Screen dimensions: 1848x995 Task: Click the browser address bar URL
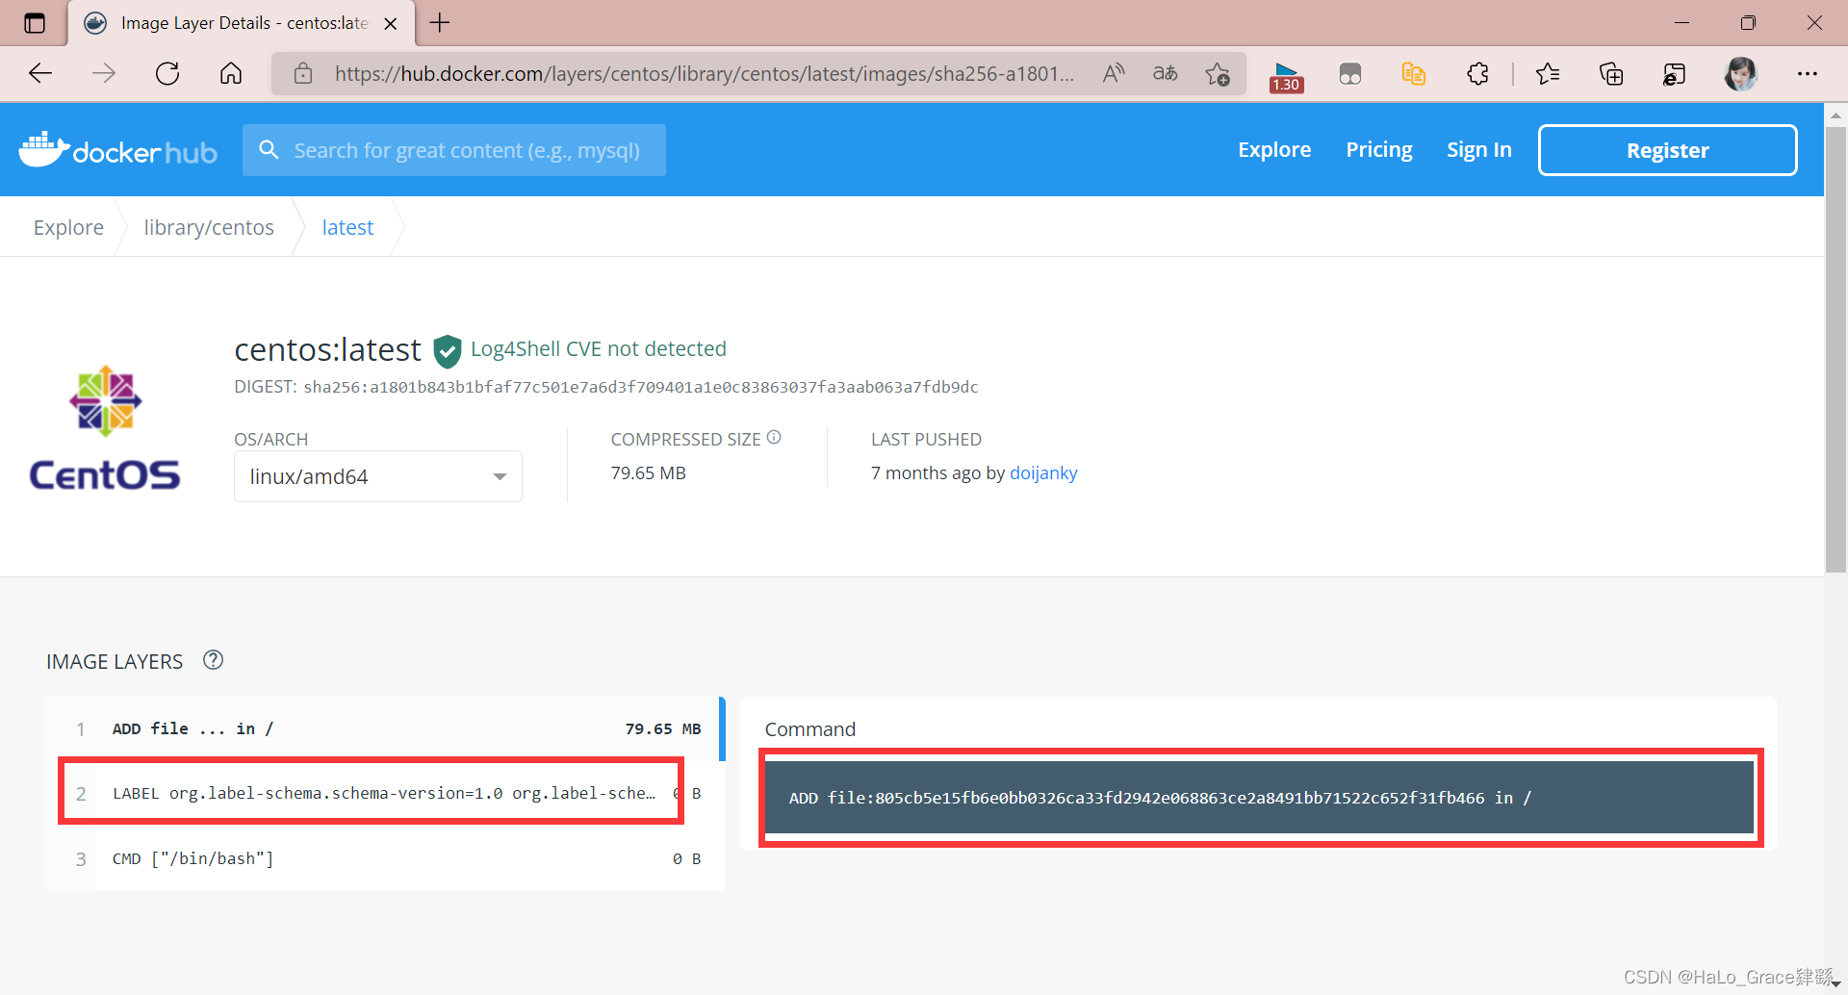704,73
